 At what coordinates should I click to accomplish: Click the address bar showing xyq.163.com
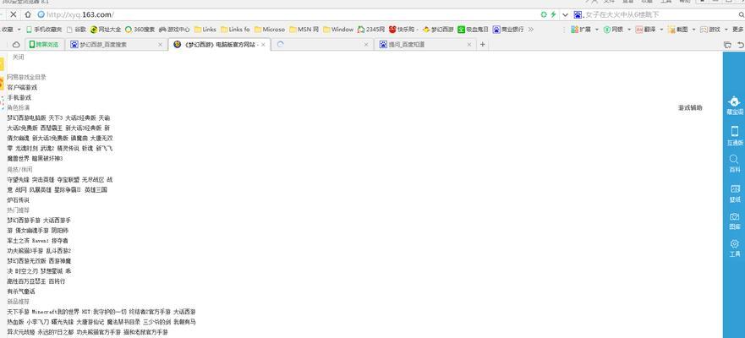point(285,14)
